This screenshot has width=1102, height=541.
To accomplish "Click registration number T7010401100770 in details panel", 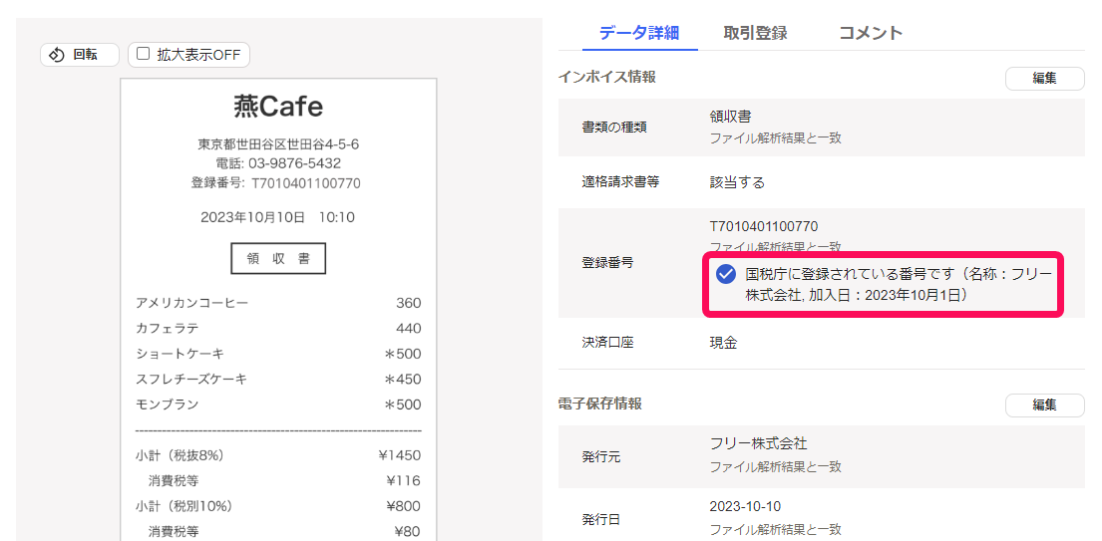I will pyautogui.click(x=764, y=226).
